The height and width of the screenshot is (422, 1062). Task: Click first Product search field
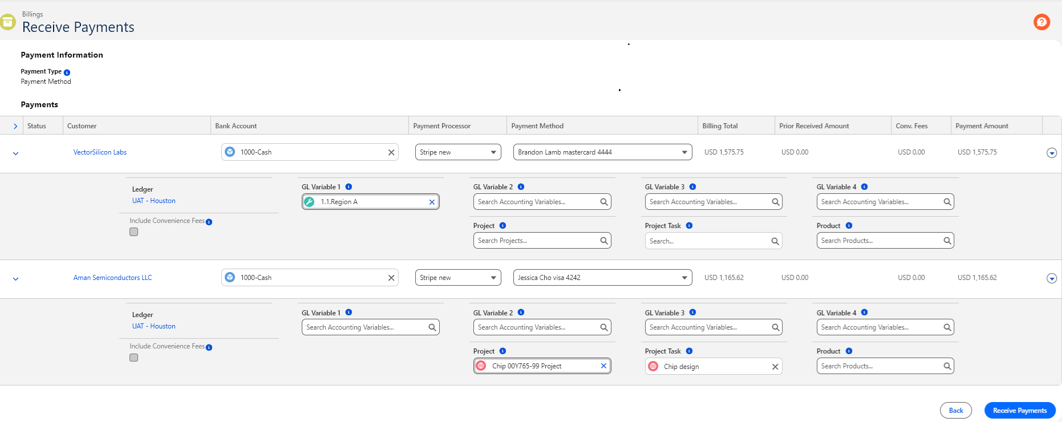885,241
